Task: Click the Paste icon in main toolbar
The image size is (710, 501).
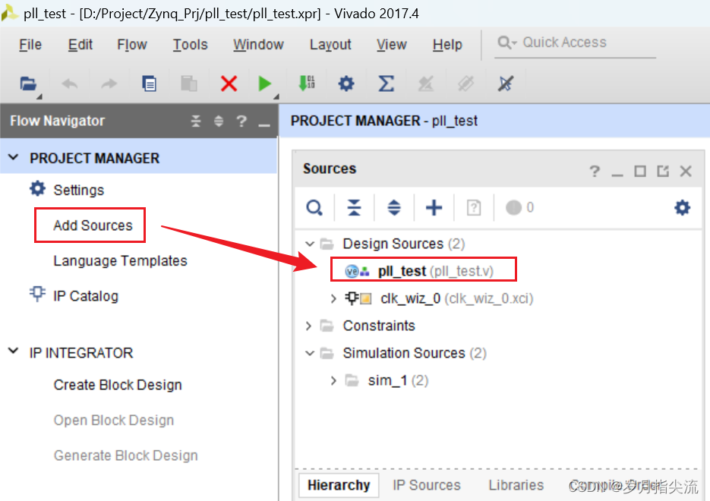Action: 189,83
